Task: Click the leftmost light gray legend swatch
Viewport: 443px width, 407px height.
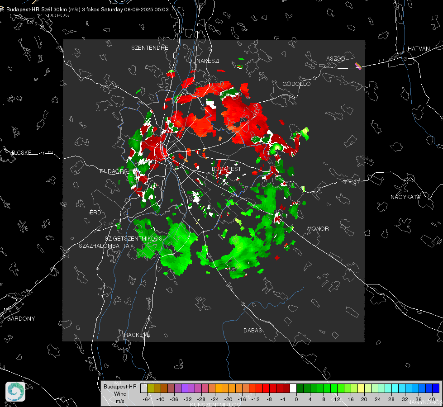Action: coord(144,388)
